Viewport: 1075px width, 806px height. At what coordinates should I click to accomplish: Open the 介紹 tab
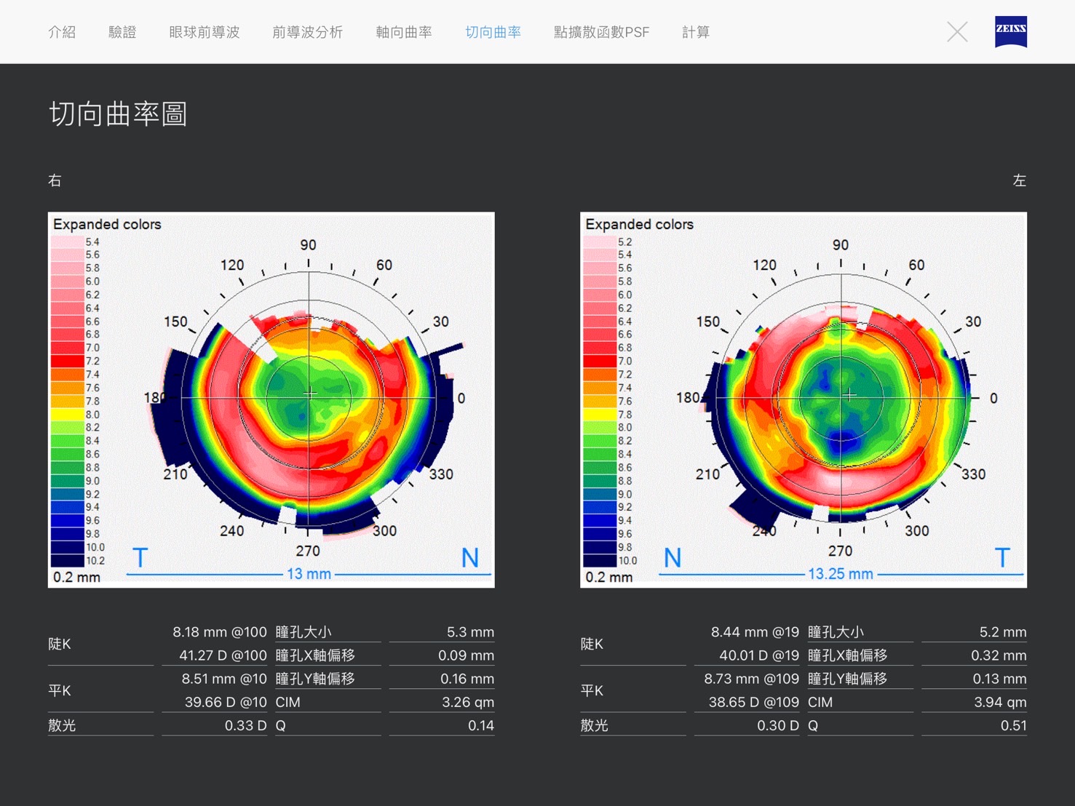(x=62, y=32)
